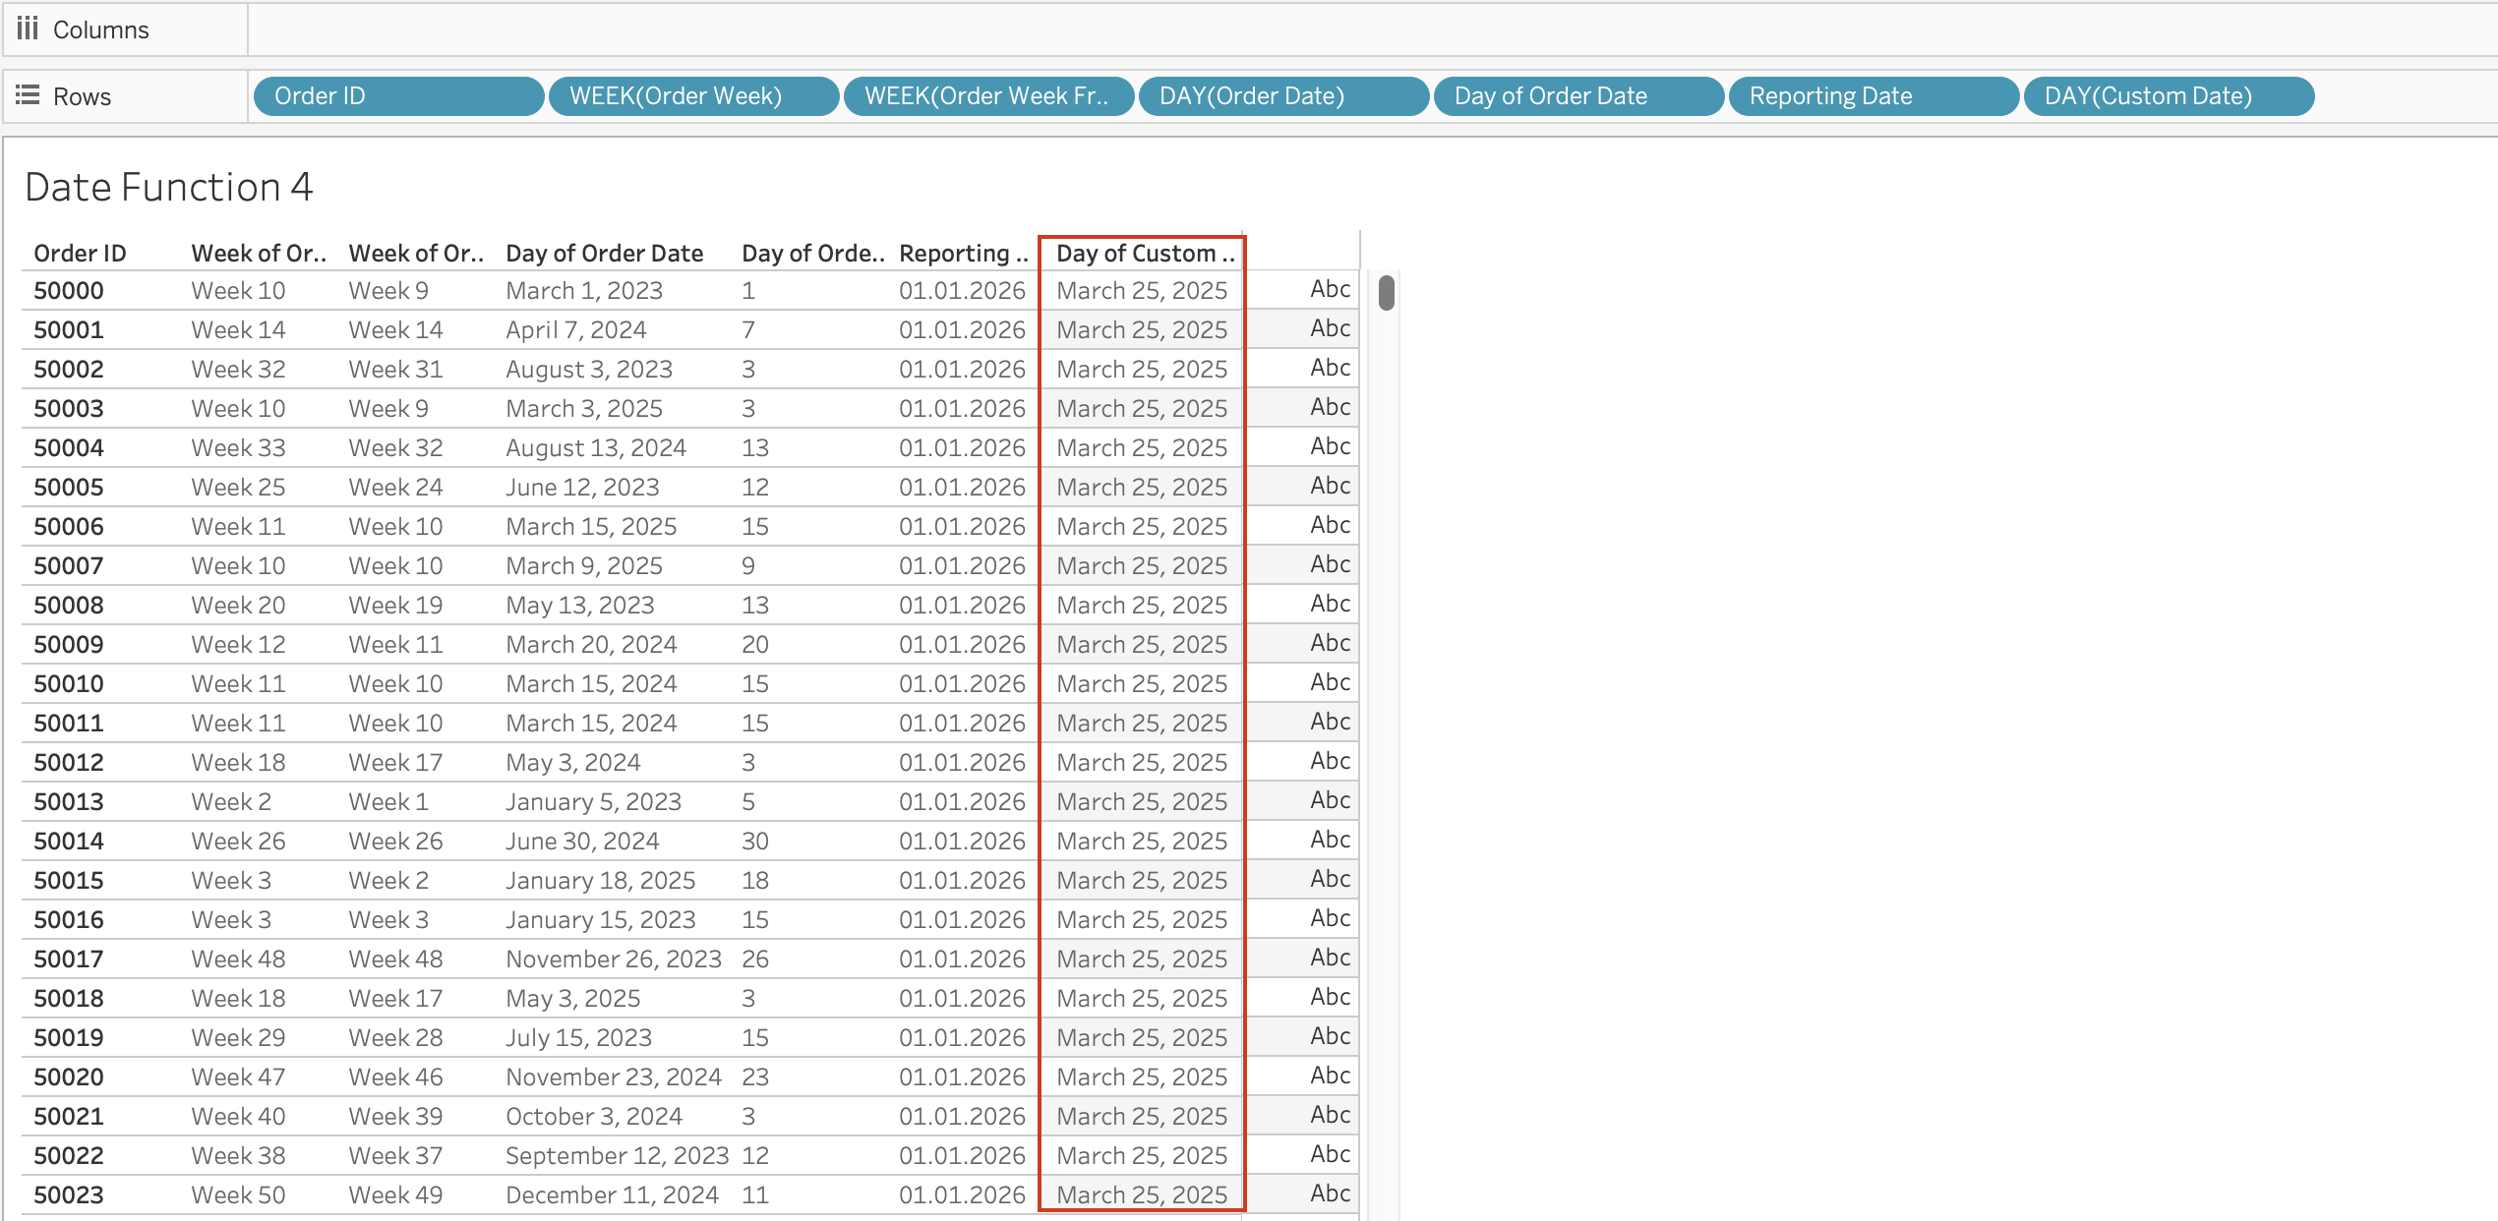Viewport: 2498px width, 1221px height.
Task: Click the November 26, 2023 date cell
Action: pos(613,959)
